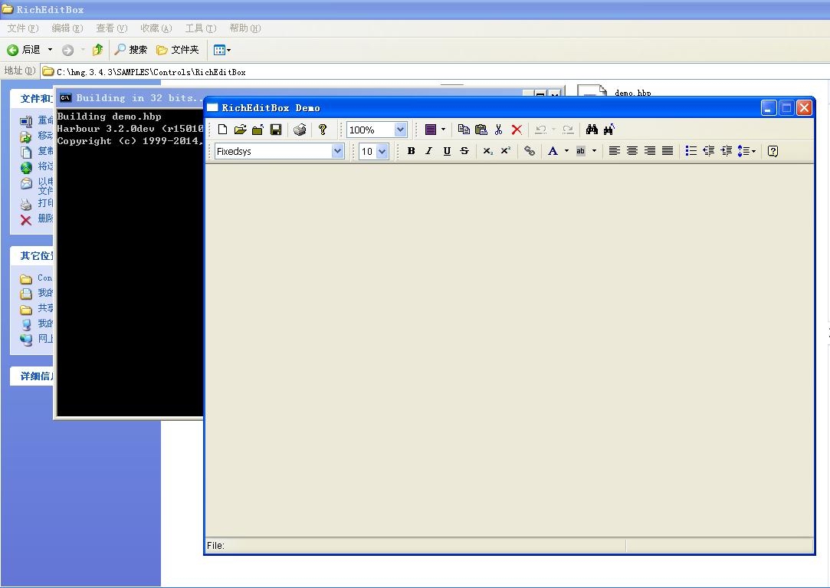
Task: Click inside the empty rich text editing area
Action: (x=508, y=345)
